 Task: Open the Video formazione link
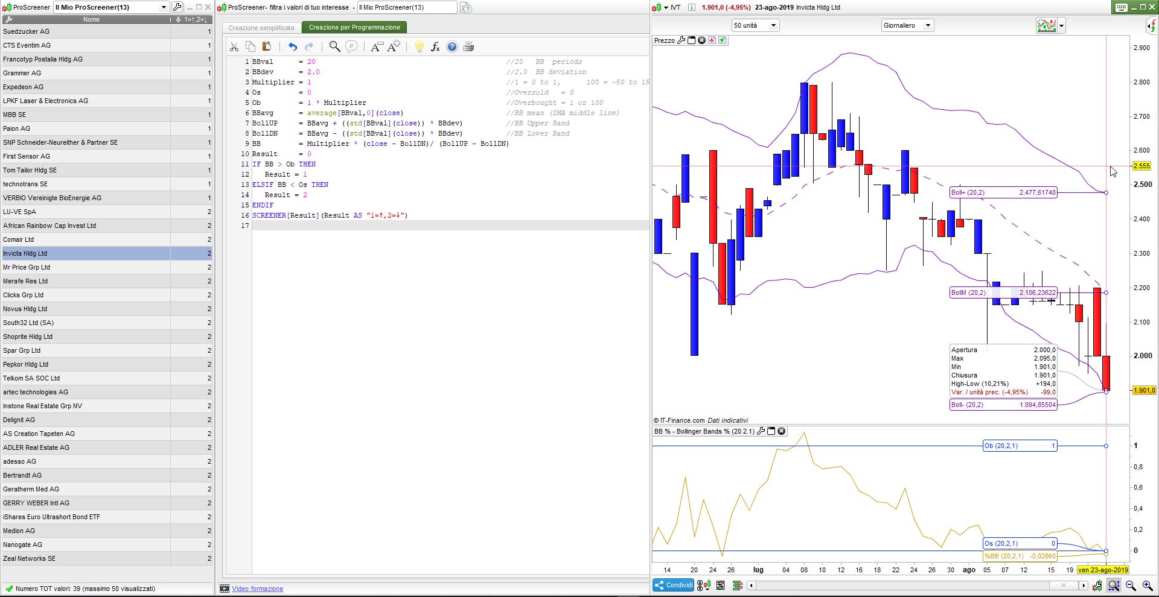[257, 589]
